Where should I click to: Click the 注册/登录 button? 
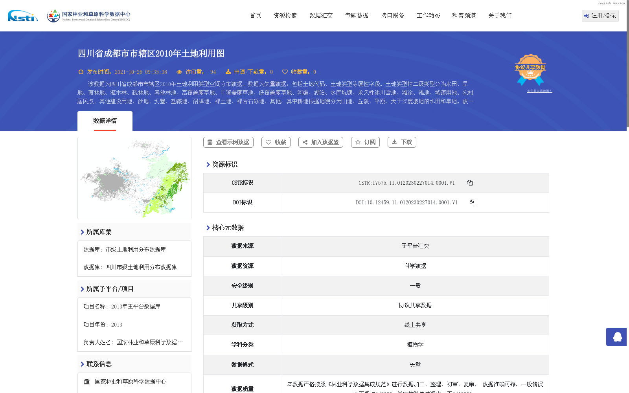point(600,16)
